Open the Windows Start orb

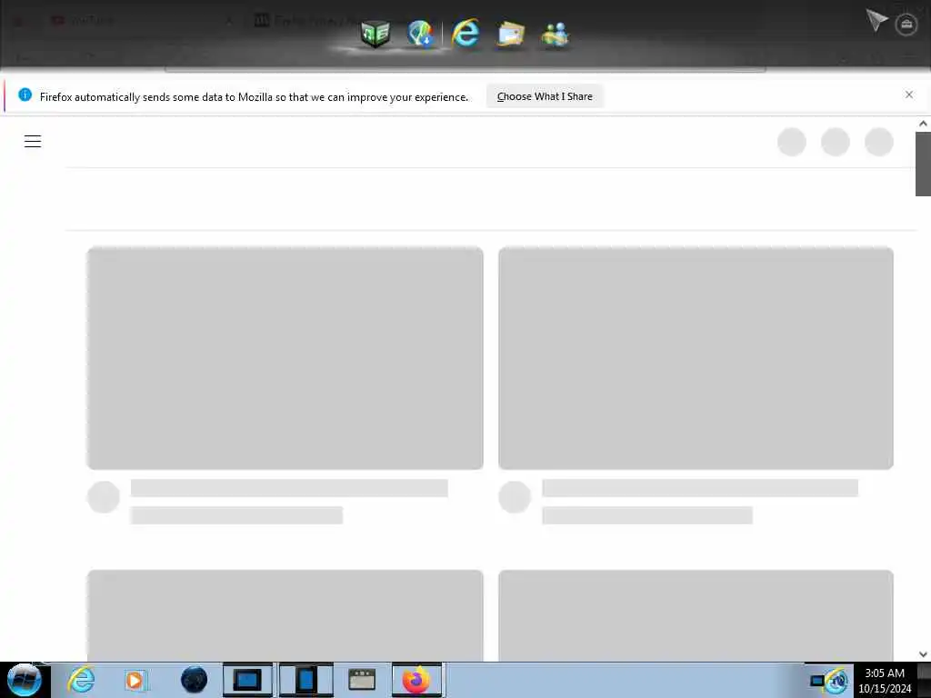(x=25, y=680)
